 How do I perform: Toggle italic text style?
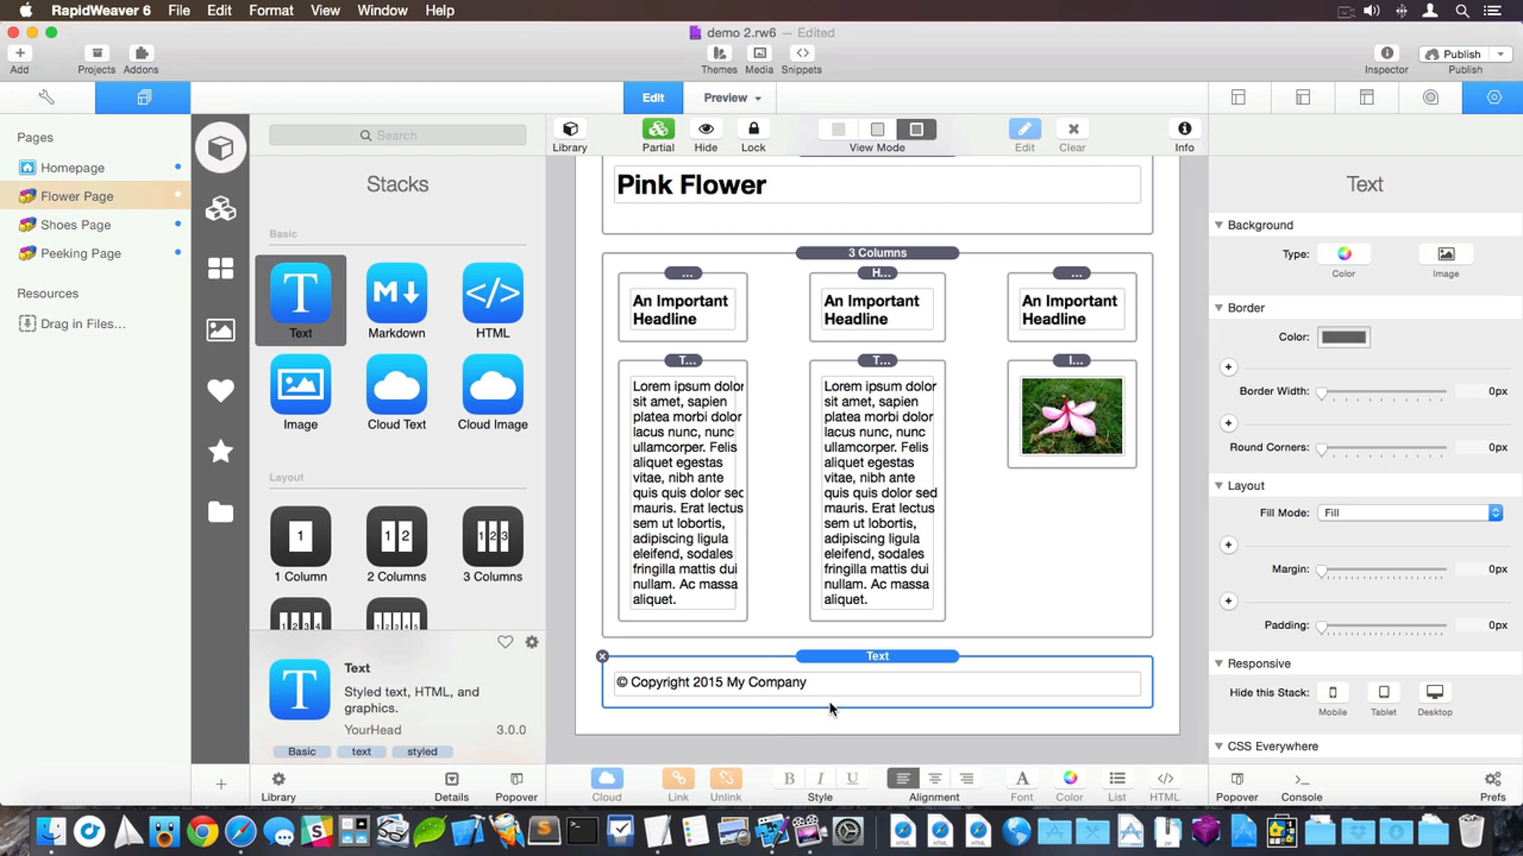click(x=821, y=778)
